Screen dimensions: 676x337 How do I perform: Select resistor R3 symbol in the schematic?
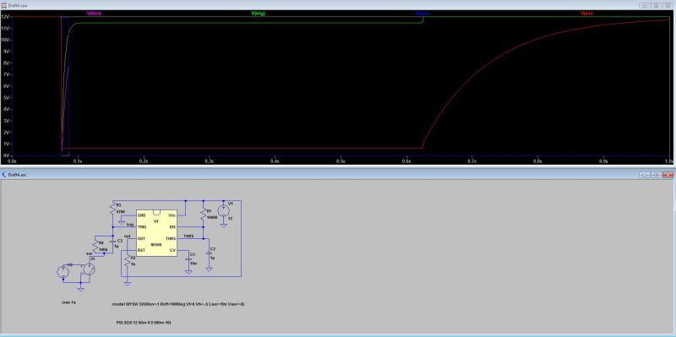click(113, 209)
